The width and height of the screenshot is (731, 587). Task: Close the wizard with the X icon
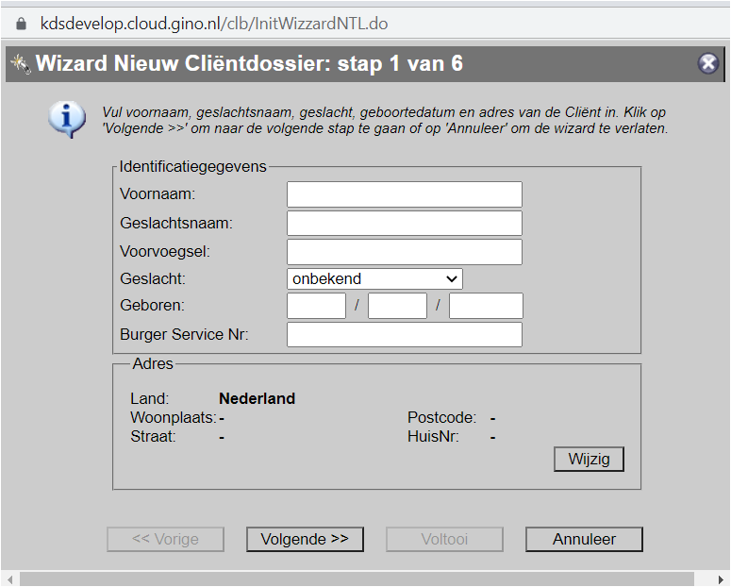(x=707, y=63)
